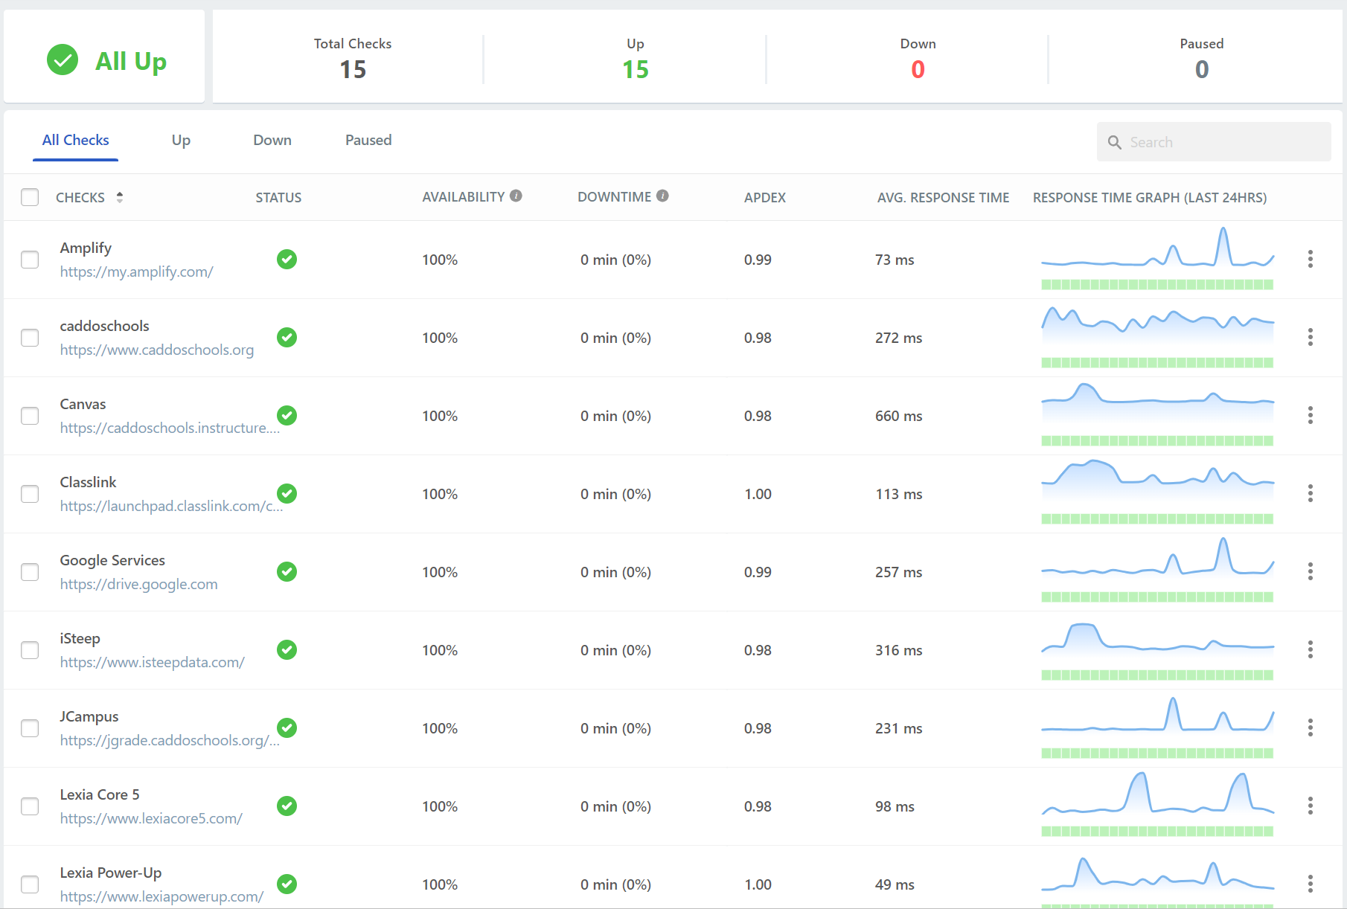Tick the checkbox for JCampus
The image size is (1347, 909).
pos(30,728)
